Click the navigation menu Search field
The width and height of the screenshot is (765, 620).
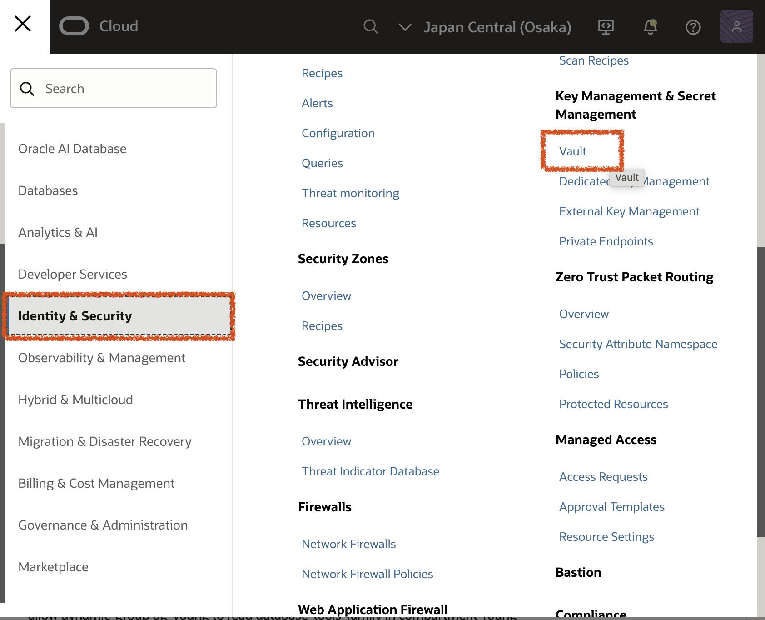(114, 89)
